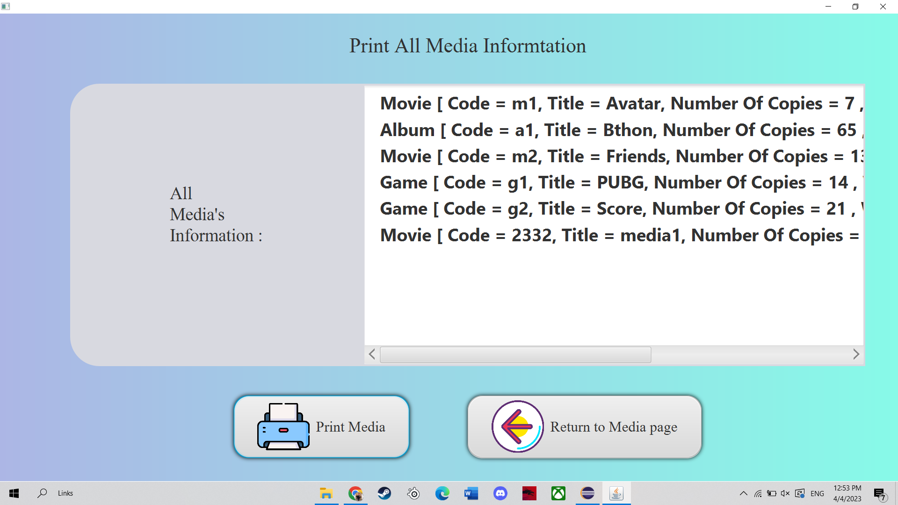Open the notification center icon
898x505 pixels.
880,494
